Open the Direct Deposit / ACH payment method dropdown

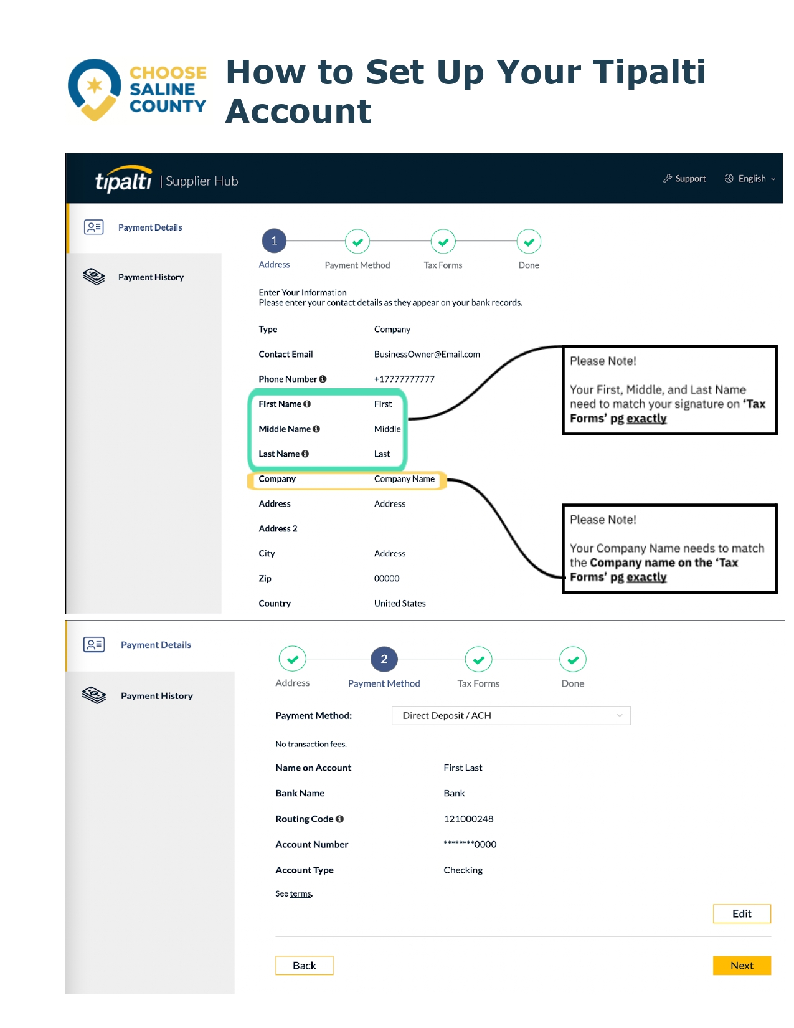pos(511,715)
